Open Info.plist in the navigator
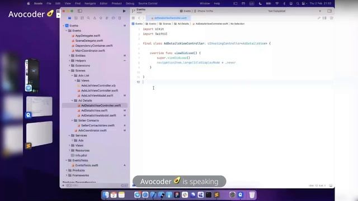The width and height of the screenshot is (358, 201). click(81, 155)
